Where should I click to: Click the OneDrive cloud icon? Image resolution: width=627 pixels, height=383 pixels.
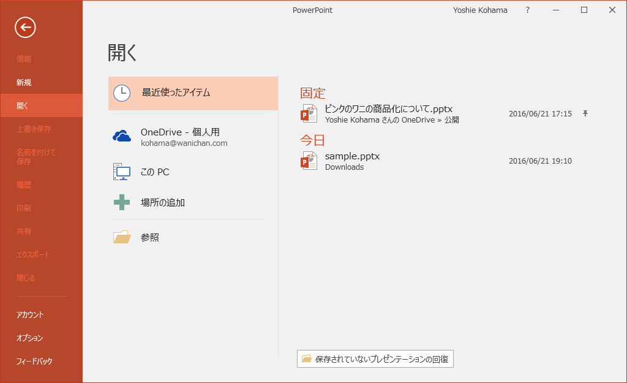coord(122,136)
